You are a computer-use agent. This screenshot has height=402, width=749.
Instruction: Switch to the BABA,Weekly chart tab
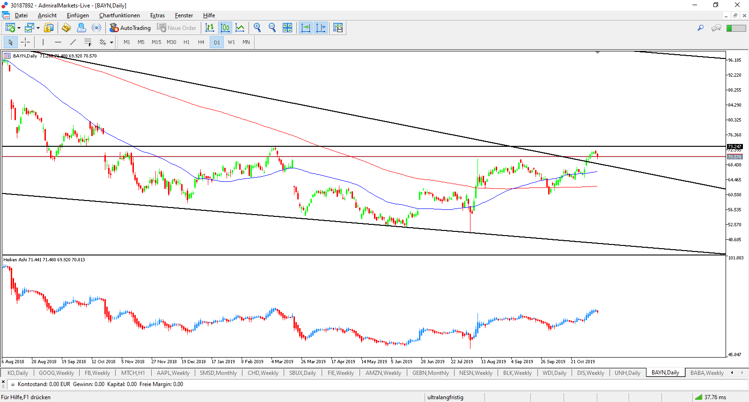coord(707,373)
